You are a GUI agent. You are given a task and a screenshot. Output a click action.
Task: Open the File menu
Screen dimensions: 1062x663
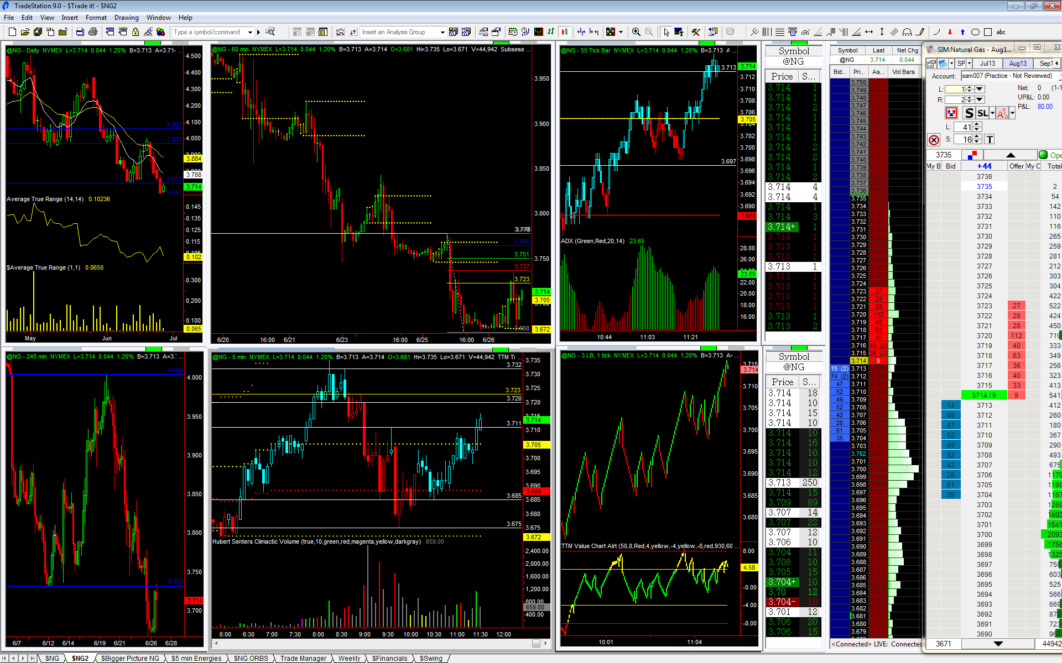pyautogui.click(x=9, y=18)
